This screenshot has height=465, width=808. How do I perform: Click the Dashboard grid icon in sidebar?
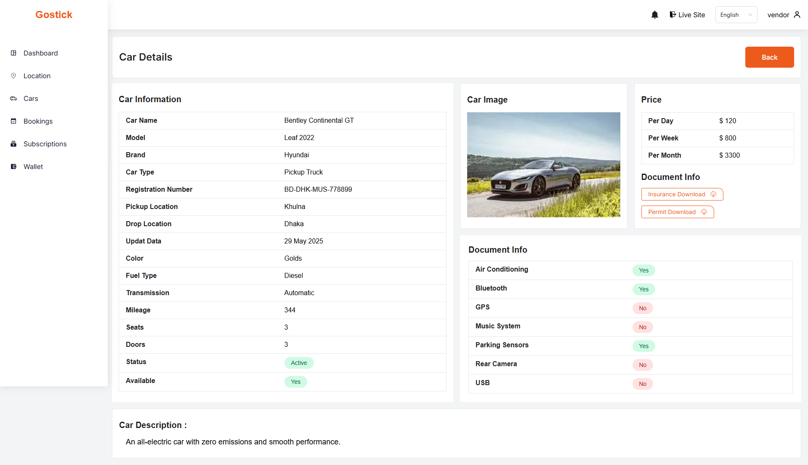(x=13, y=53)
